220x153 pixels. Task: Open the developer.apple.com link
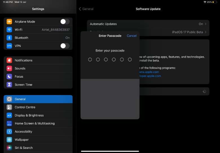(x=150, y=76)
